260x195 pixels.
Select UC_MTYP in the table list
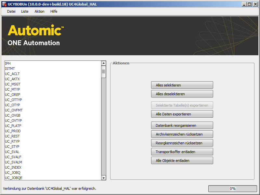(53, 89)
